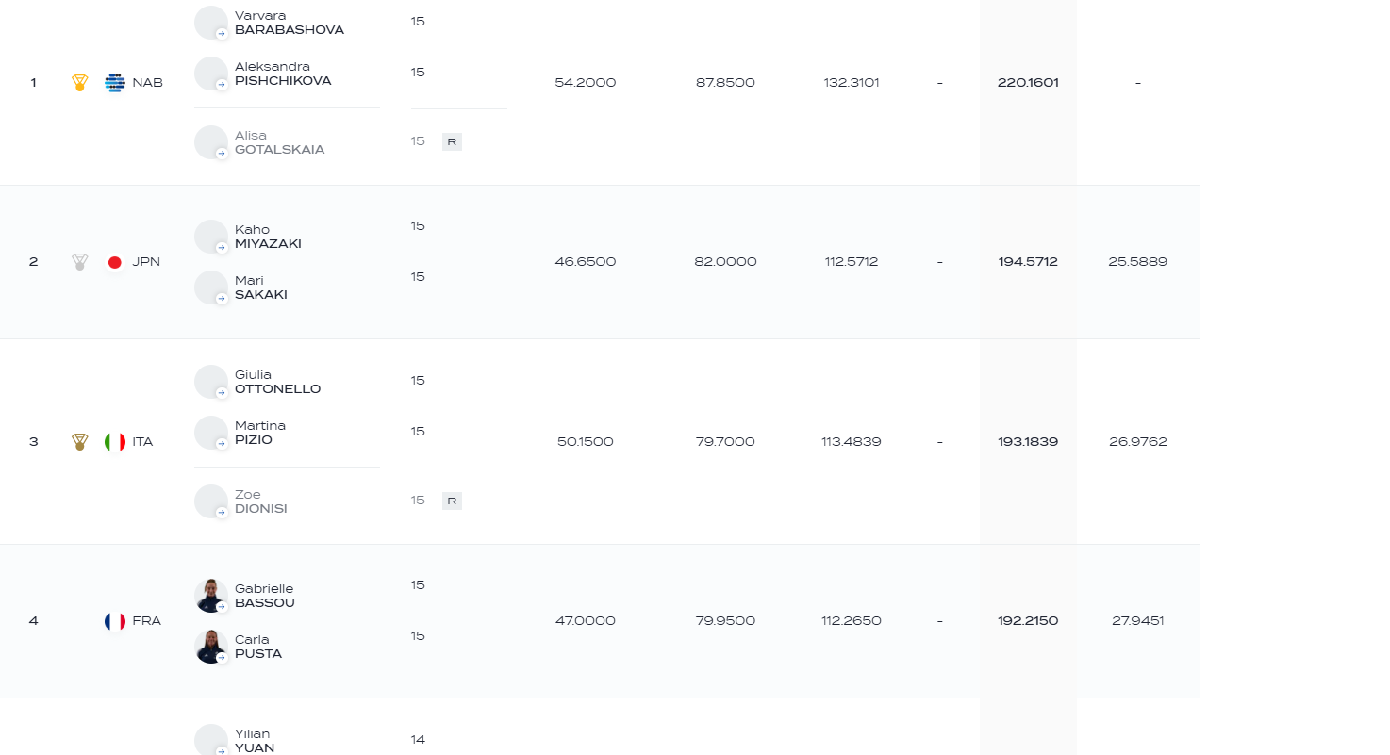Image resolution: width=1390 pixels, height=755 pixels.
Task: Open Carla PUSTA's profile photo
Action: tap(211, 647)
